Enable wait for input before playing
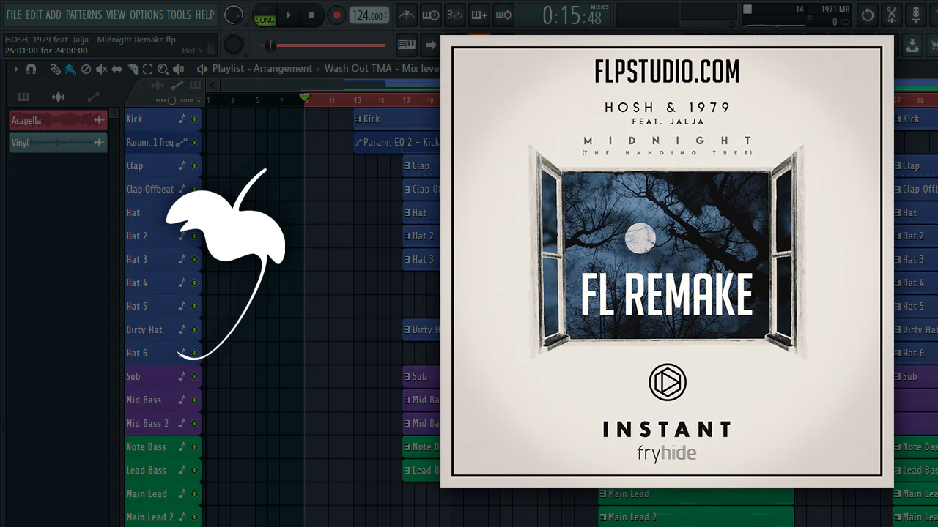The width and height of the screenshot is (938, 527). [431, 15]
